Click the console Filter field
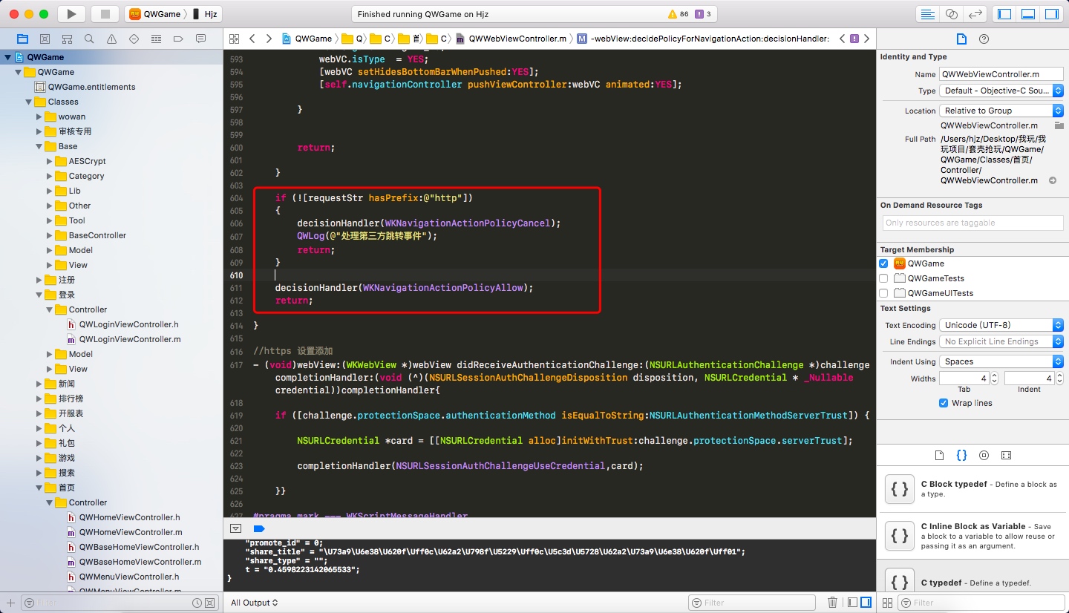 [x=753, y=603]
